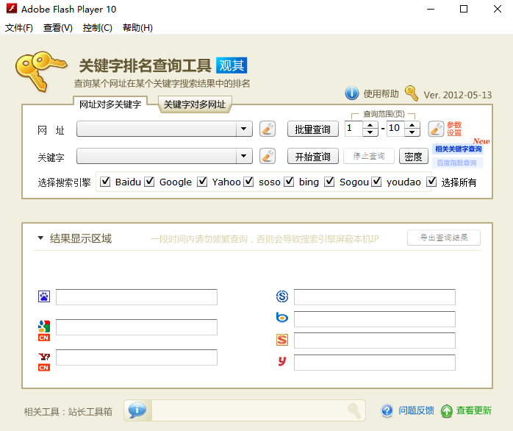Toggle the 选择所有 checkbox
The height and width of the screenshot is (431, 513).
431,181
